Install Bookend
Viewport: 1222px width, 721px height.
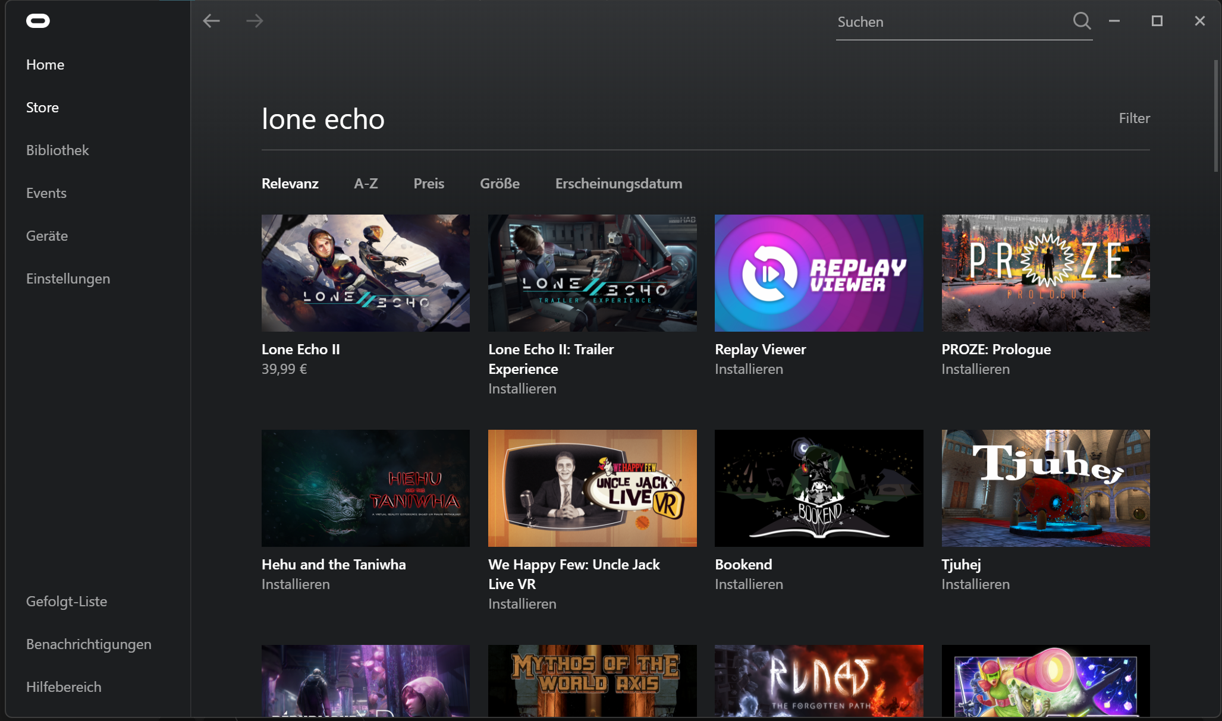tap(749, 584)
